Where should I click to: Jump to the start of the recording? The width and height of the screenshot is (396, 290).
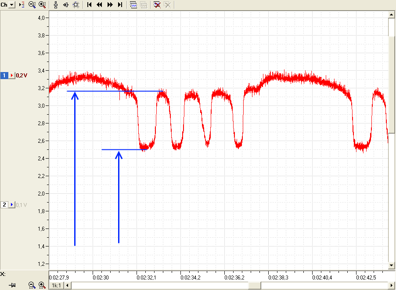(89, 4)
